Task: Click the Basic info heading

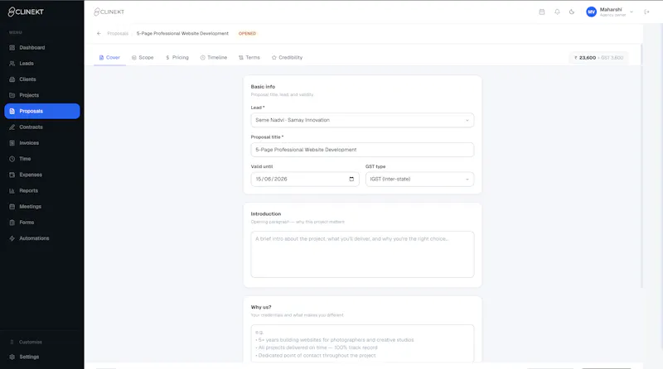Action: click(263, 87)
